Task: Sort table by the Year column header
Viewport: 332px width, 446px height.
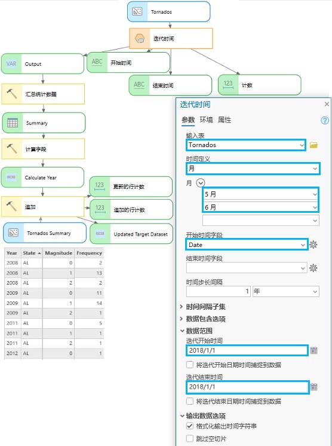Action: pyautogui.click(x=12, y=253)
